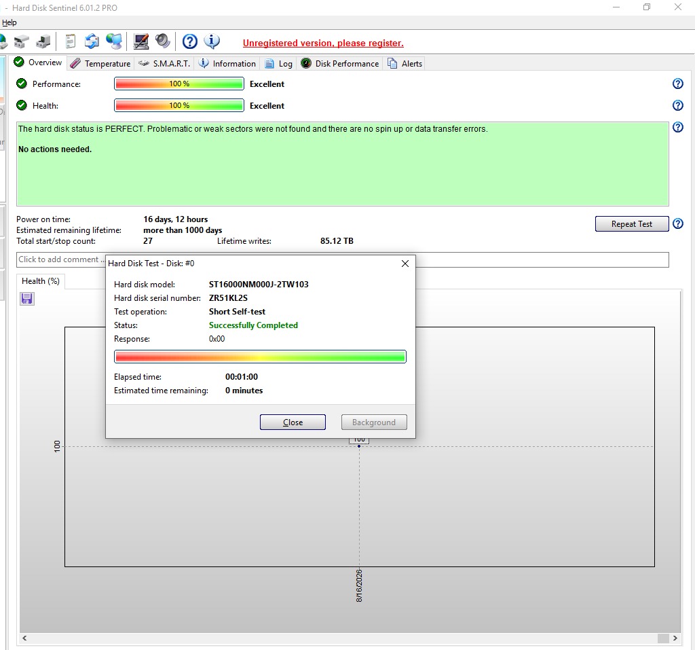
Task: Click the model text ST16000NM000J-2TW103
Action: tap(259, 285)
